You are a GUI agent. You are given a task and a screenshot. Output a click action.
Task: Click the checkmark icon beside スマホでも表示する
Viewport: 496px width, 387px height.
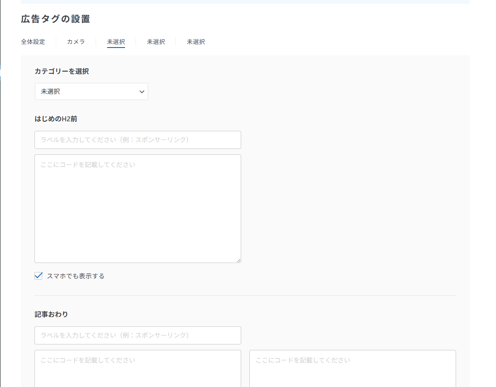39,276
